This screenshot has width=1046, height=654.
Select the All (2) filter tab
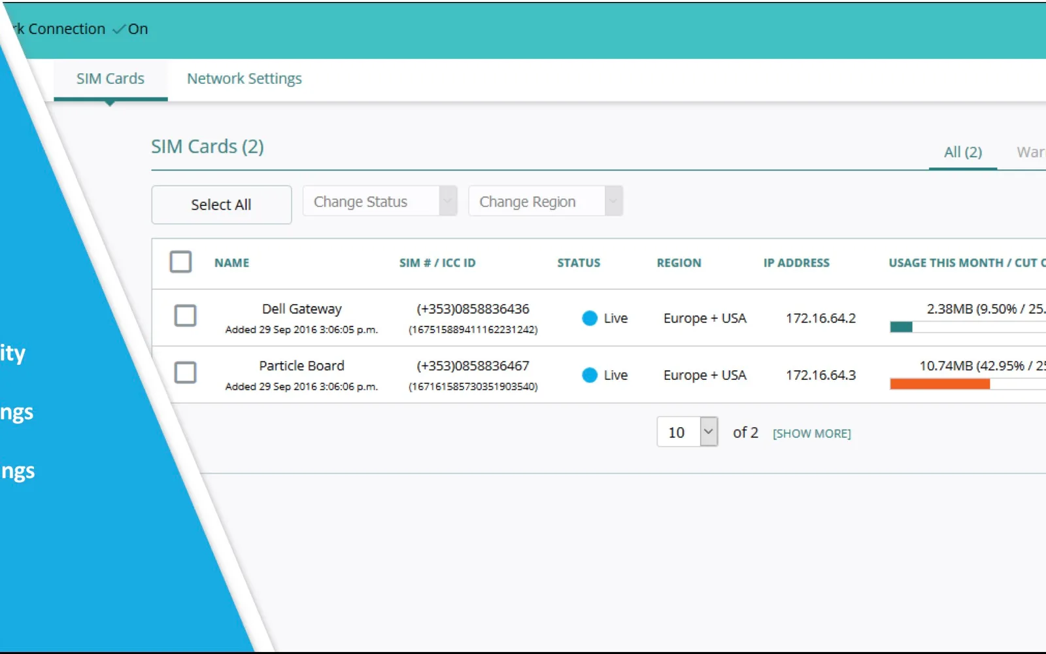[962, 152]
